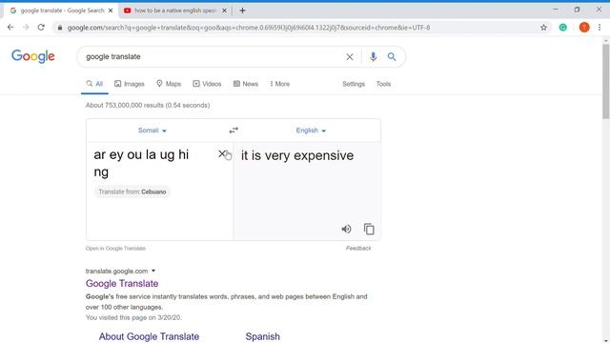Bookmark this page with the star icon
610x343 pixels.
543,28
